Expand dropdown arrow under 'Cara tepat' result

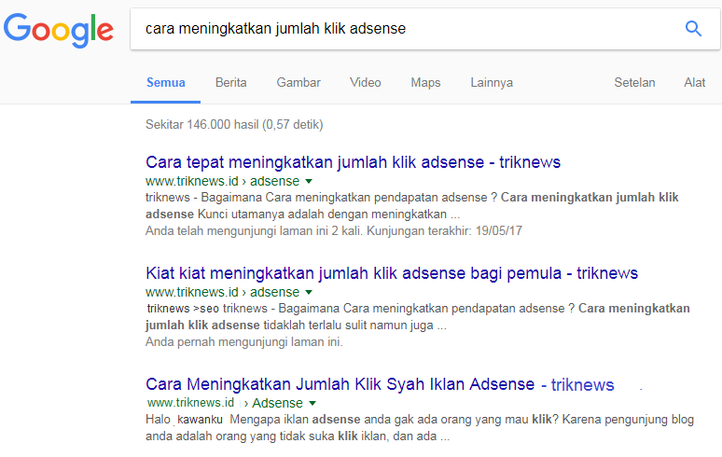309,181
